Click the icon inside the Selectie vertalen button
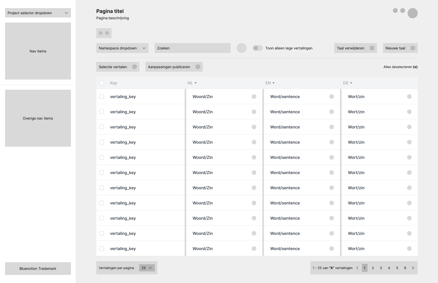 point(135,67)
